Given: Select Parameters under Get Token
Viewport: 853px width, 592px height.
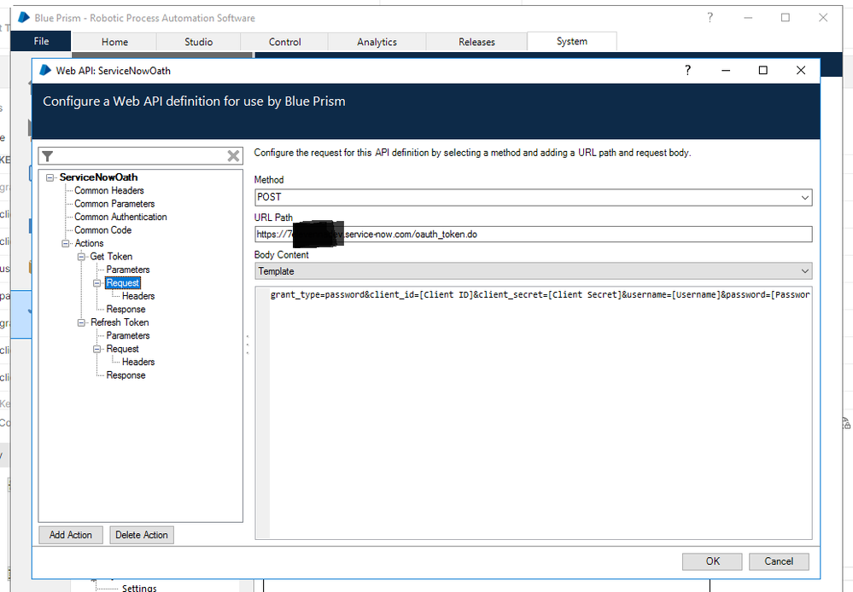Looking at the screenshot, I should point(128,270).
